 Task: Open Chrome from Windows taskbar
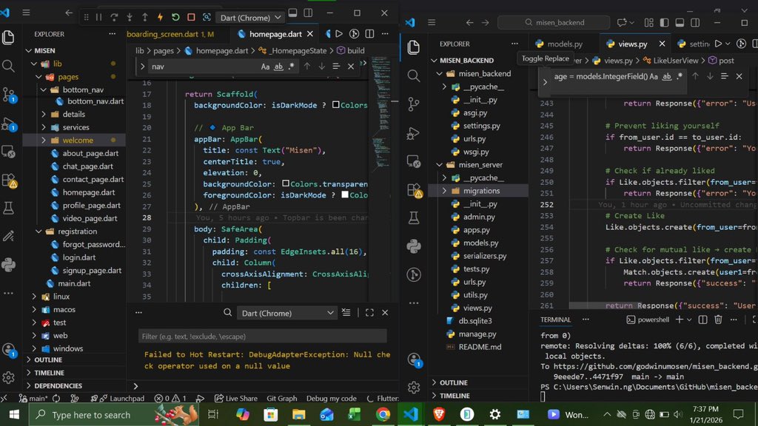[x=383, y=414]
